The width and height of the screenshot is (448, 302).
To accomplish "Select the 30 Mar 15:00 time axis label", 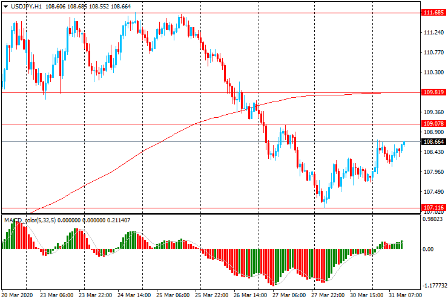I will coord(367,295).
